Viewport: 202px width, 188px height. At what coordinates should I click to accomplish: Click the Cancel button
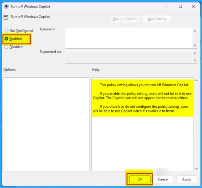tap(163, 179)
